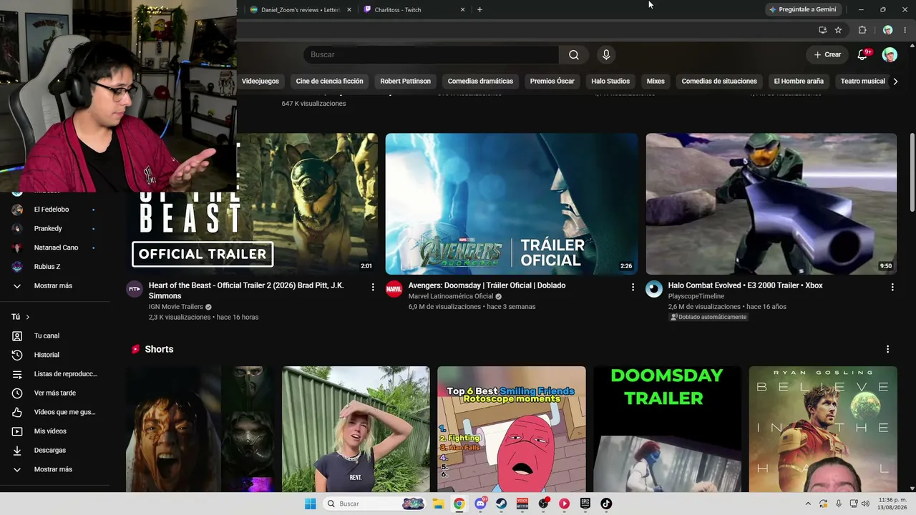Play Halo Combat Evolved E3 2000 thumbnail

tap(771, 204)
